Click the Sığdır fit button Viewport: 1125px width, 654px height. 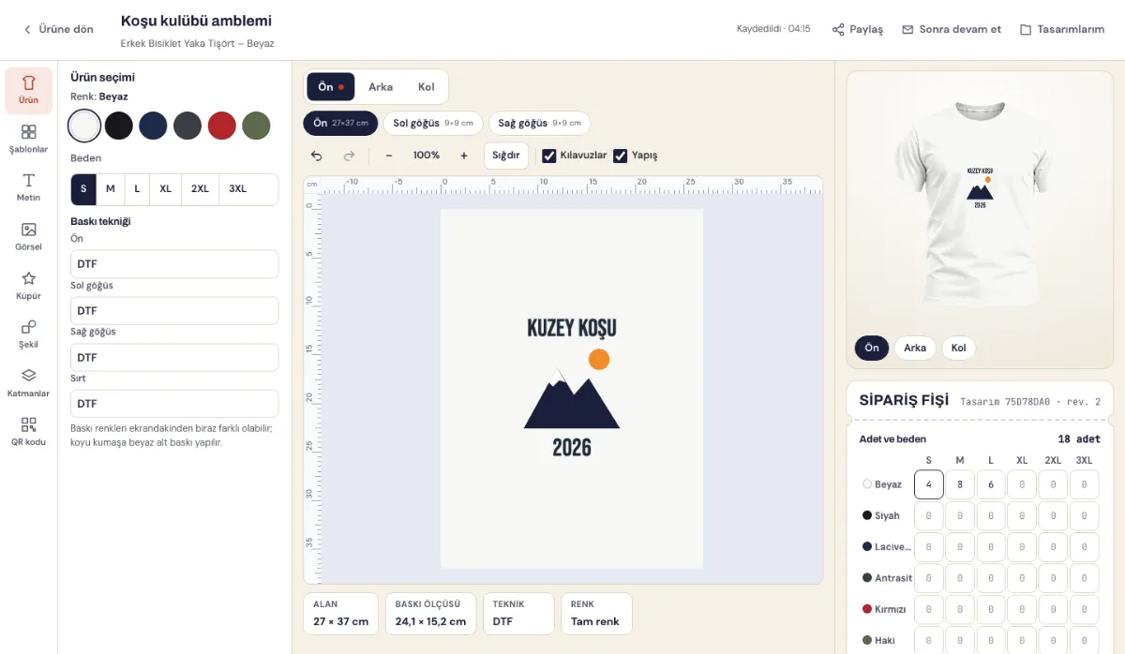[506, 156]
